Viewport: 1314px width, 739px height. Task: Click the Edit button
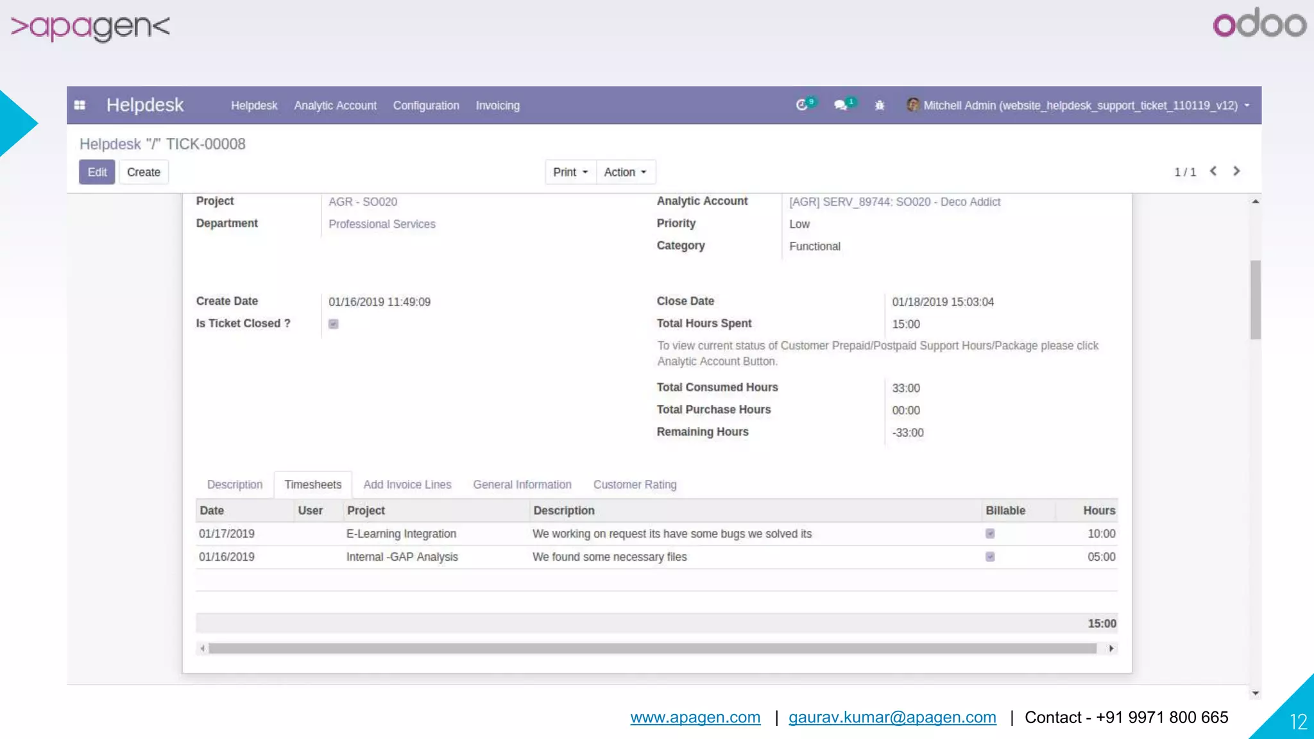coord(97,172)
